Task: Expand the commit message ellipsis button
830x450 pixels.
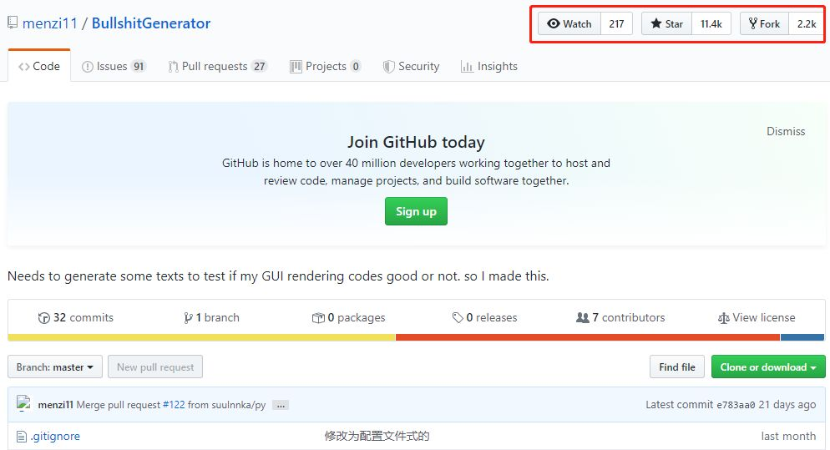Action: [x=281, y=405]
